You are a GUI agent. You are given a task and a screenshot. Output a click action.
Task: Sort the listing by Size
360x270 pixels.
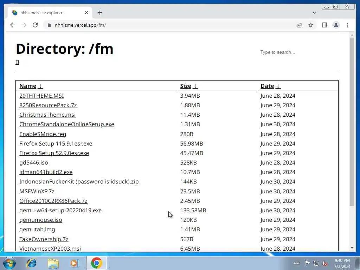[x=189, y=86]
